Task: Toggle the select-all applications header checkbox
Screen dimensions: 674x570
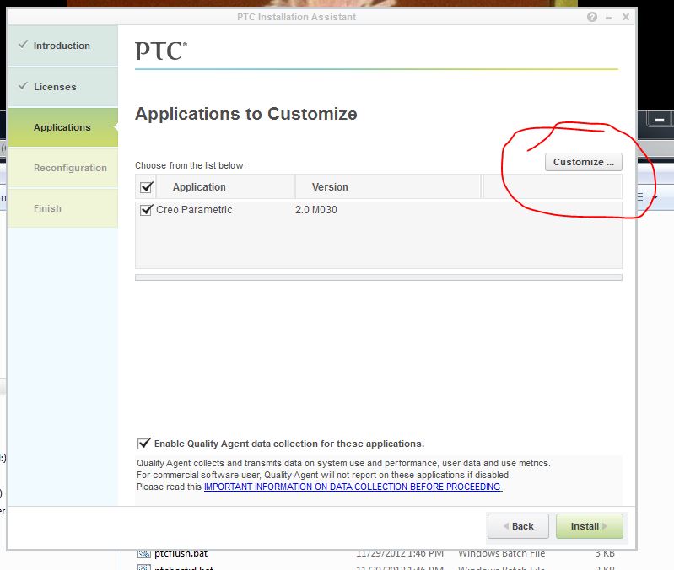Action: [147, 187]
